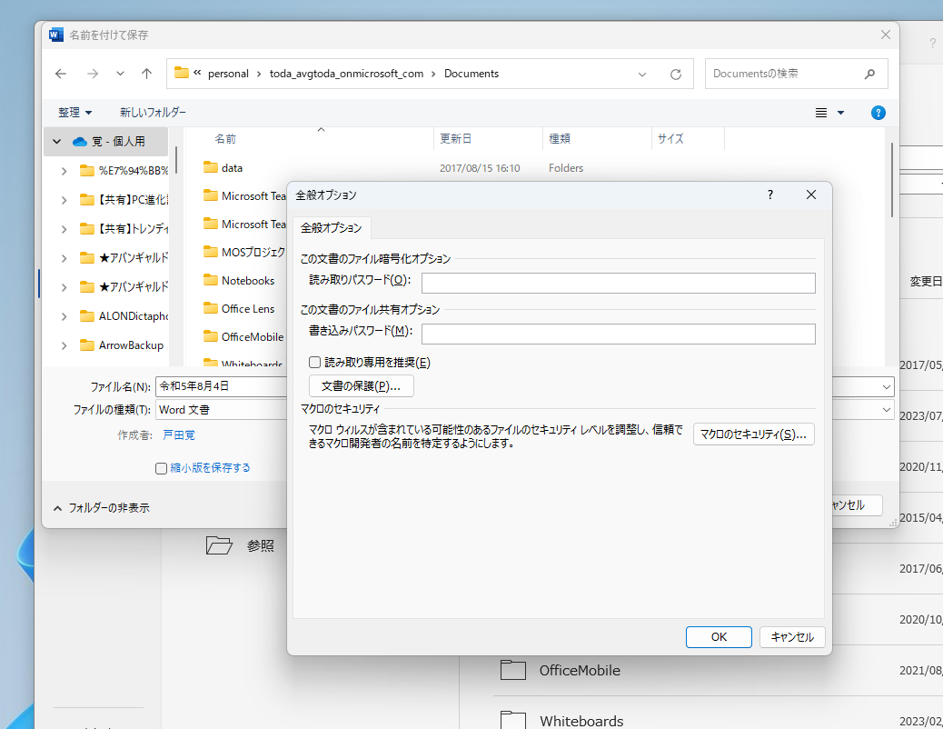Click 文書の保護 button
Viewport: 943px width, 729px height.
click(x=361, y=386)
